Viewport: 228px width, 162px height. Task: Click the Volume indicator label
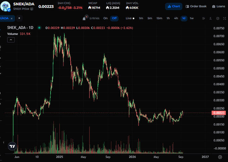click(x=12, y=34)
